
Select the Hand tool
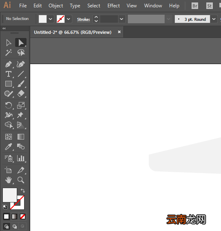(x=9, y=180)
